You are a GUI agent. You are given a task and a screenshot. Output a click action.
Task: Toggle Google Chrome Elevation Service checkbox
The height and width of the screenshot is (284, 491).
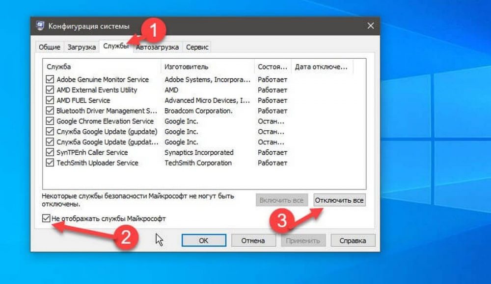[x=50, y=121]
